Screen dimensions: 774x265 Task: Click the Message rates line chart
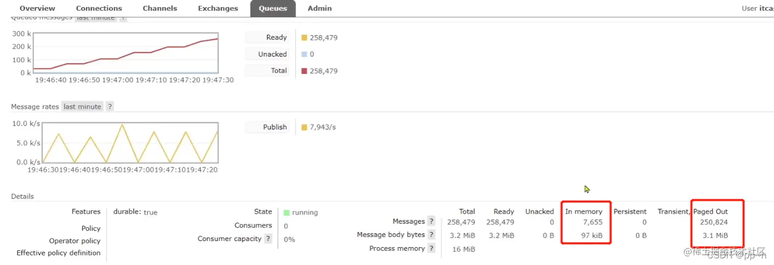coord(131,142)
